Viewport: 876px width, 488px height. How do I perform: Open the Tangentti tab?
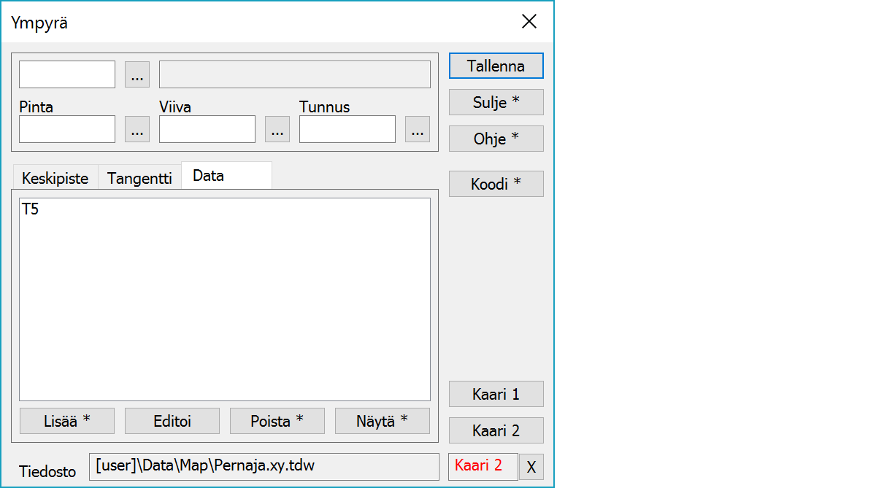(x=139, y=178)
